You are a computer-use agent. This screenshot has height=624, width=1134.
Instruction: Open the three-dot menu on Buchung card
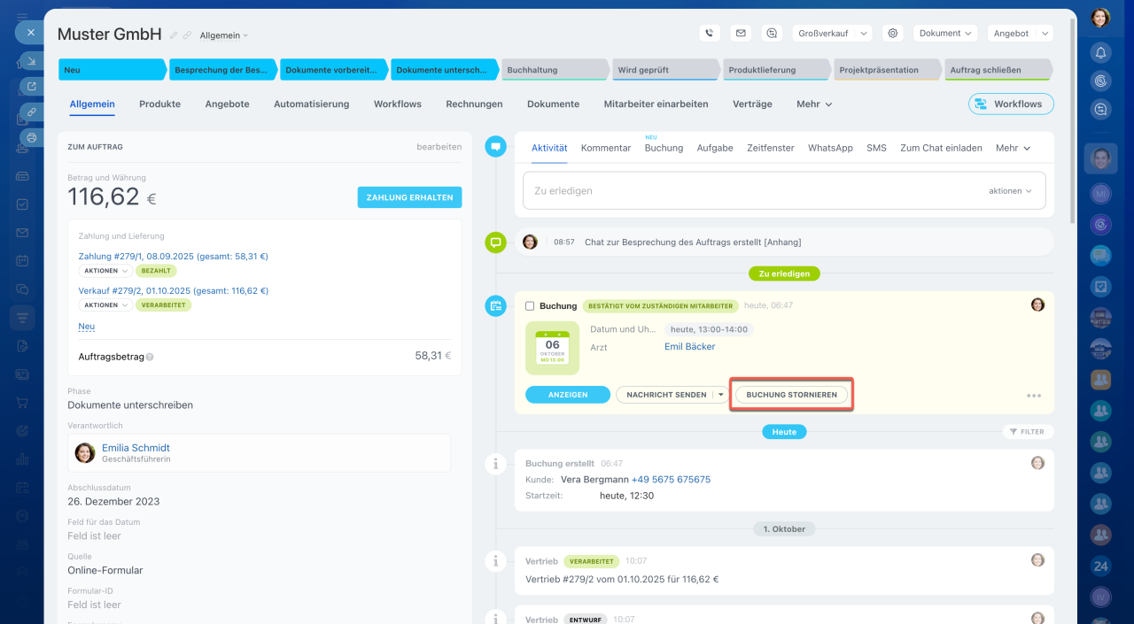[x=1033, y=396]
